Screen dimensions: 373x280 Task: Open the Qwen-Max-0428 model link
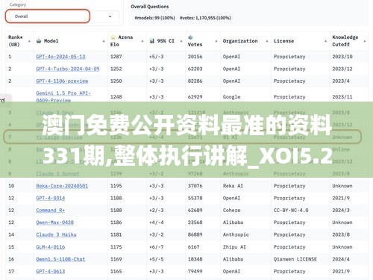tap(54, 223)
